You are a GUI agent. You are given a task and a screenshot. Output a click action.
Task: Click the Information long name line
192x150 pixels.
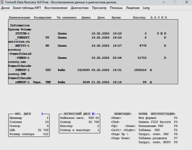(x=20, y=25)
